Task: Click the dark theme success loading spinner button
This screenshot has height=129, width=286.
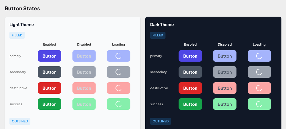Action: tap(259, 104)
